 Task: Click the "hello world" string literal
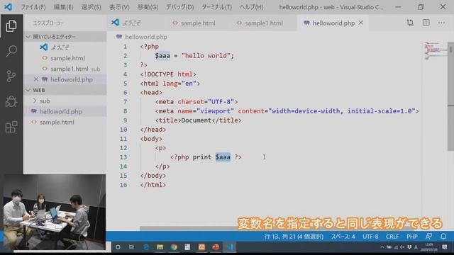[x=206, y=55]
